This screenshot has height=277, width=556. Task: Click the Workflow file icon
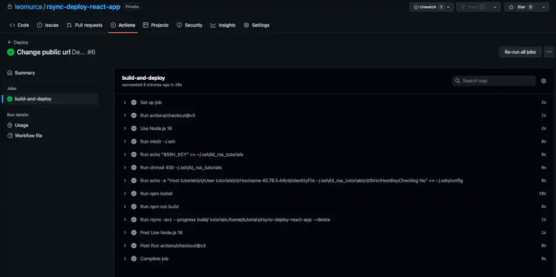(10, 136)
